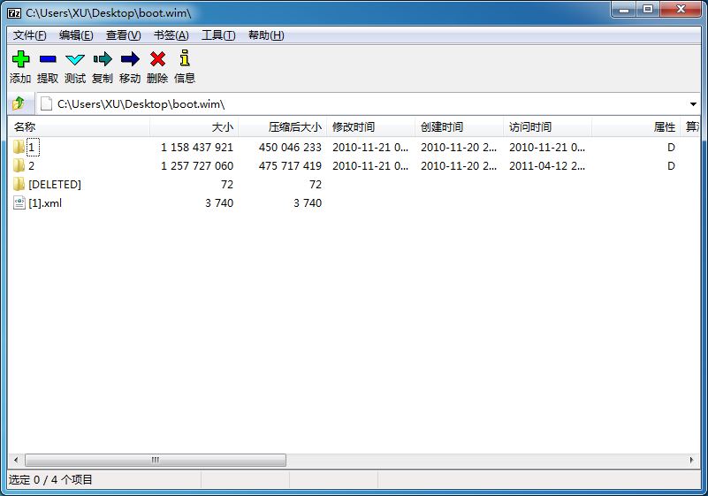Select the [DELETED] folder entry

point(54,185)
